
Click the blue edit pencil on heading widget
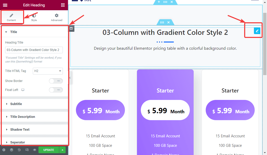pos(257,31)
